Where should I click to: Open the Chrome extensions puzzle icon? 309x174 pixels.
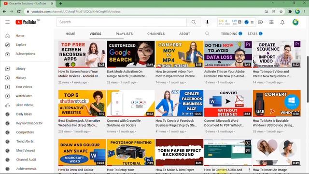[290, 12]
